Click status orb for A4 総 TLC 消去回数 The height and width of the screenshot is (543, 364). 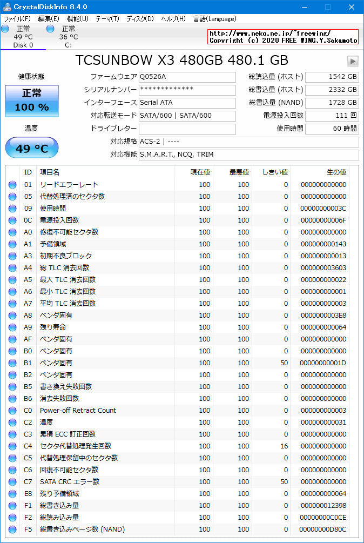[x=12, y=267]
